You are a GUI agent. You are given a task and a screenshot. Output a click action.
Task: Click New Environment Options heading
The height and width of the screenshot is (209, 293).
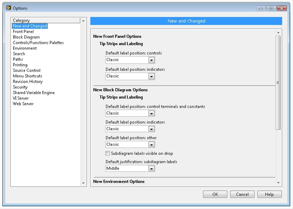point(119,181)
